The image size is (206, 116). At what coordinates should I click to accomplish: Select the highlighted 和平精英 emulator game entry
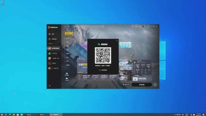pyautogui.click(x=54, y=48)
